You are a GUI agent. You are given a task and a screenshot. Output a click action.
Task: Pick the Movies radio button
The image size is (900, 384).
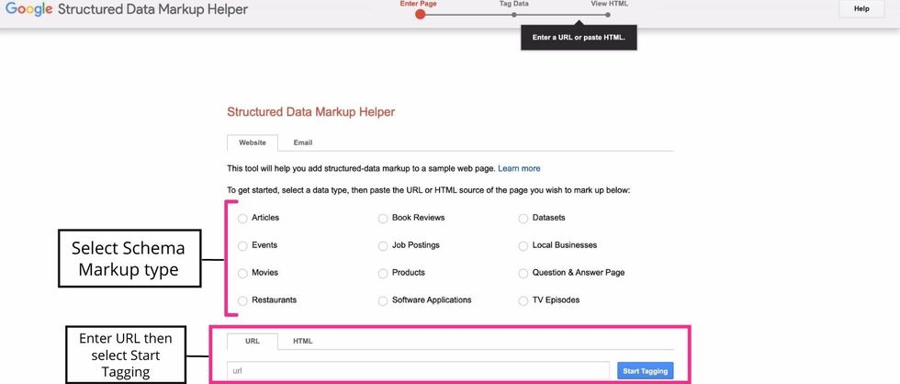click(x=242, y=273)
